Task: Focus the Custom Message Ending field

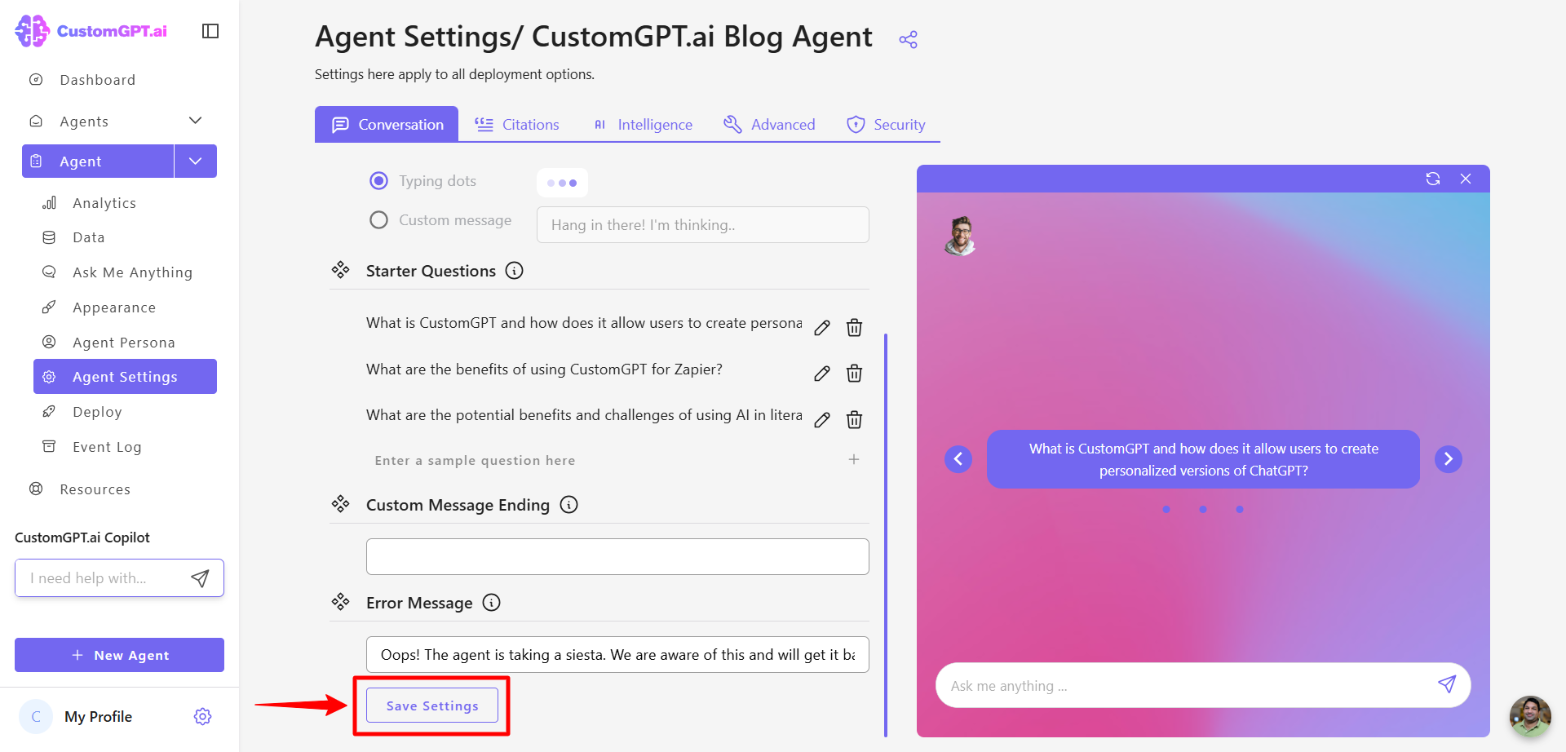Action: (617, 556)
